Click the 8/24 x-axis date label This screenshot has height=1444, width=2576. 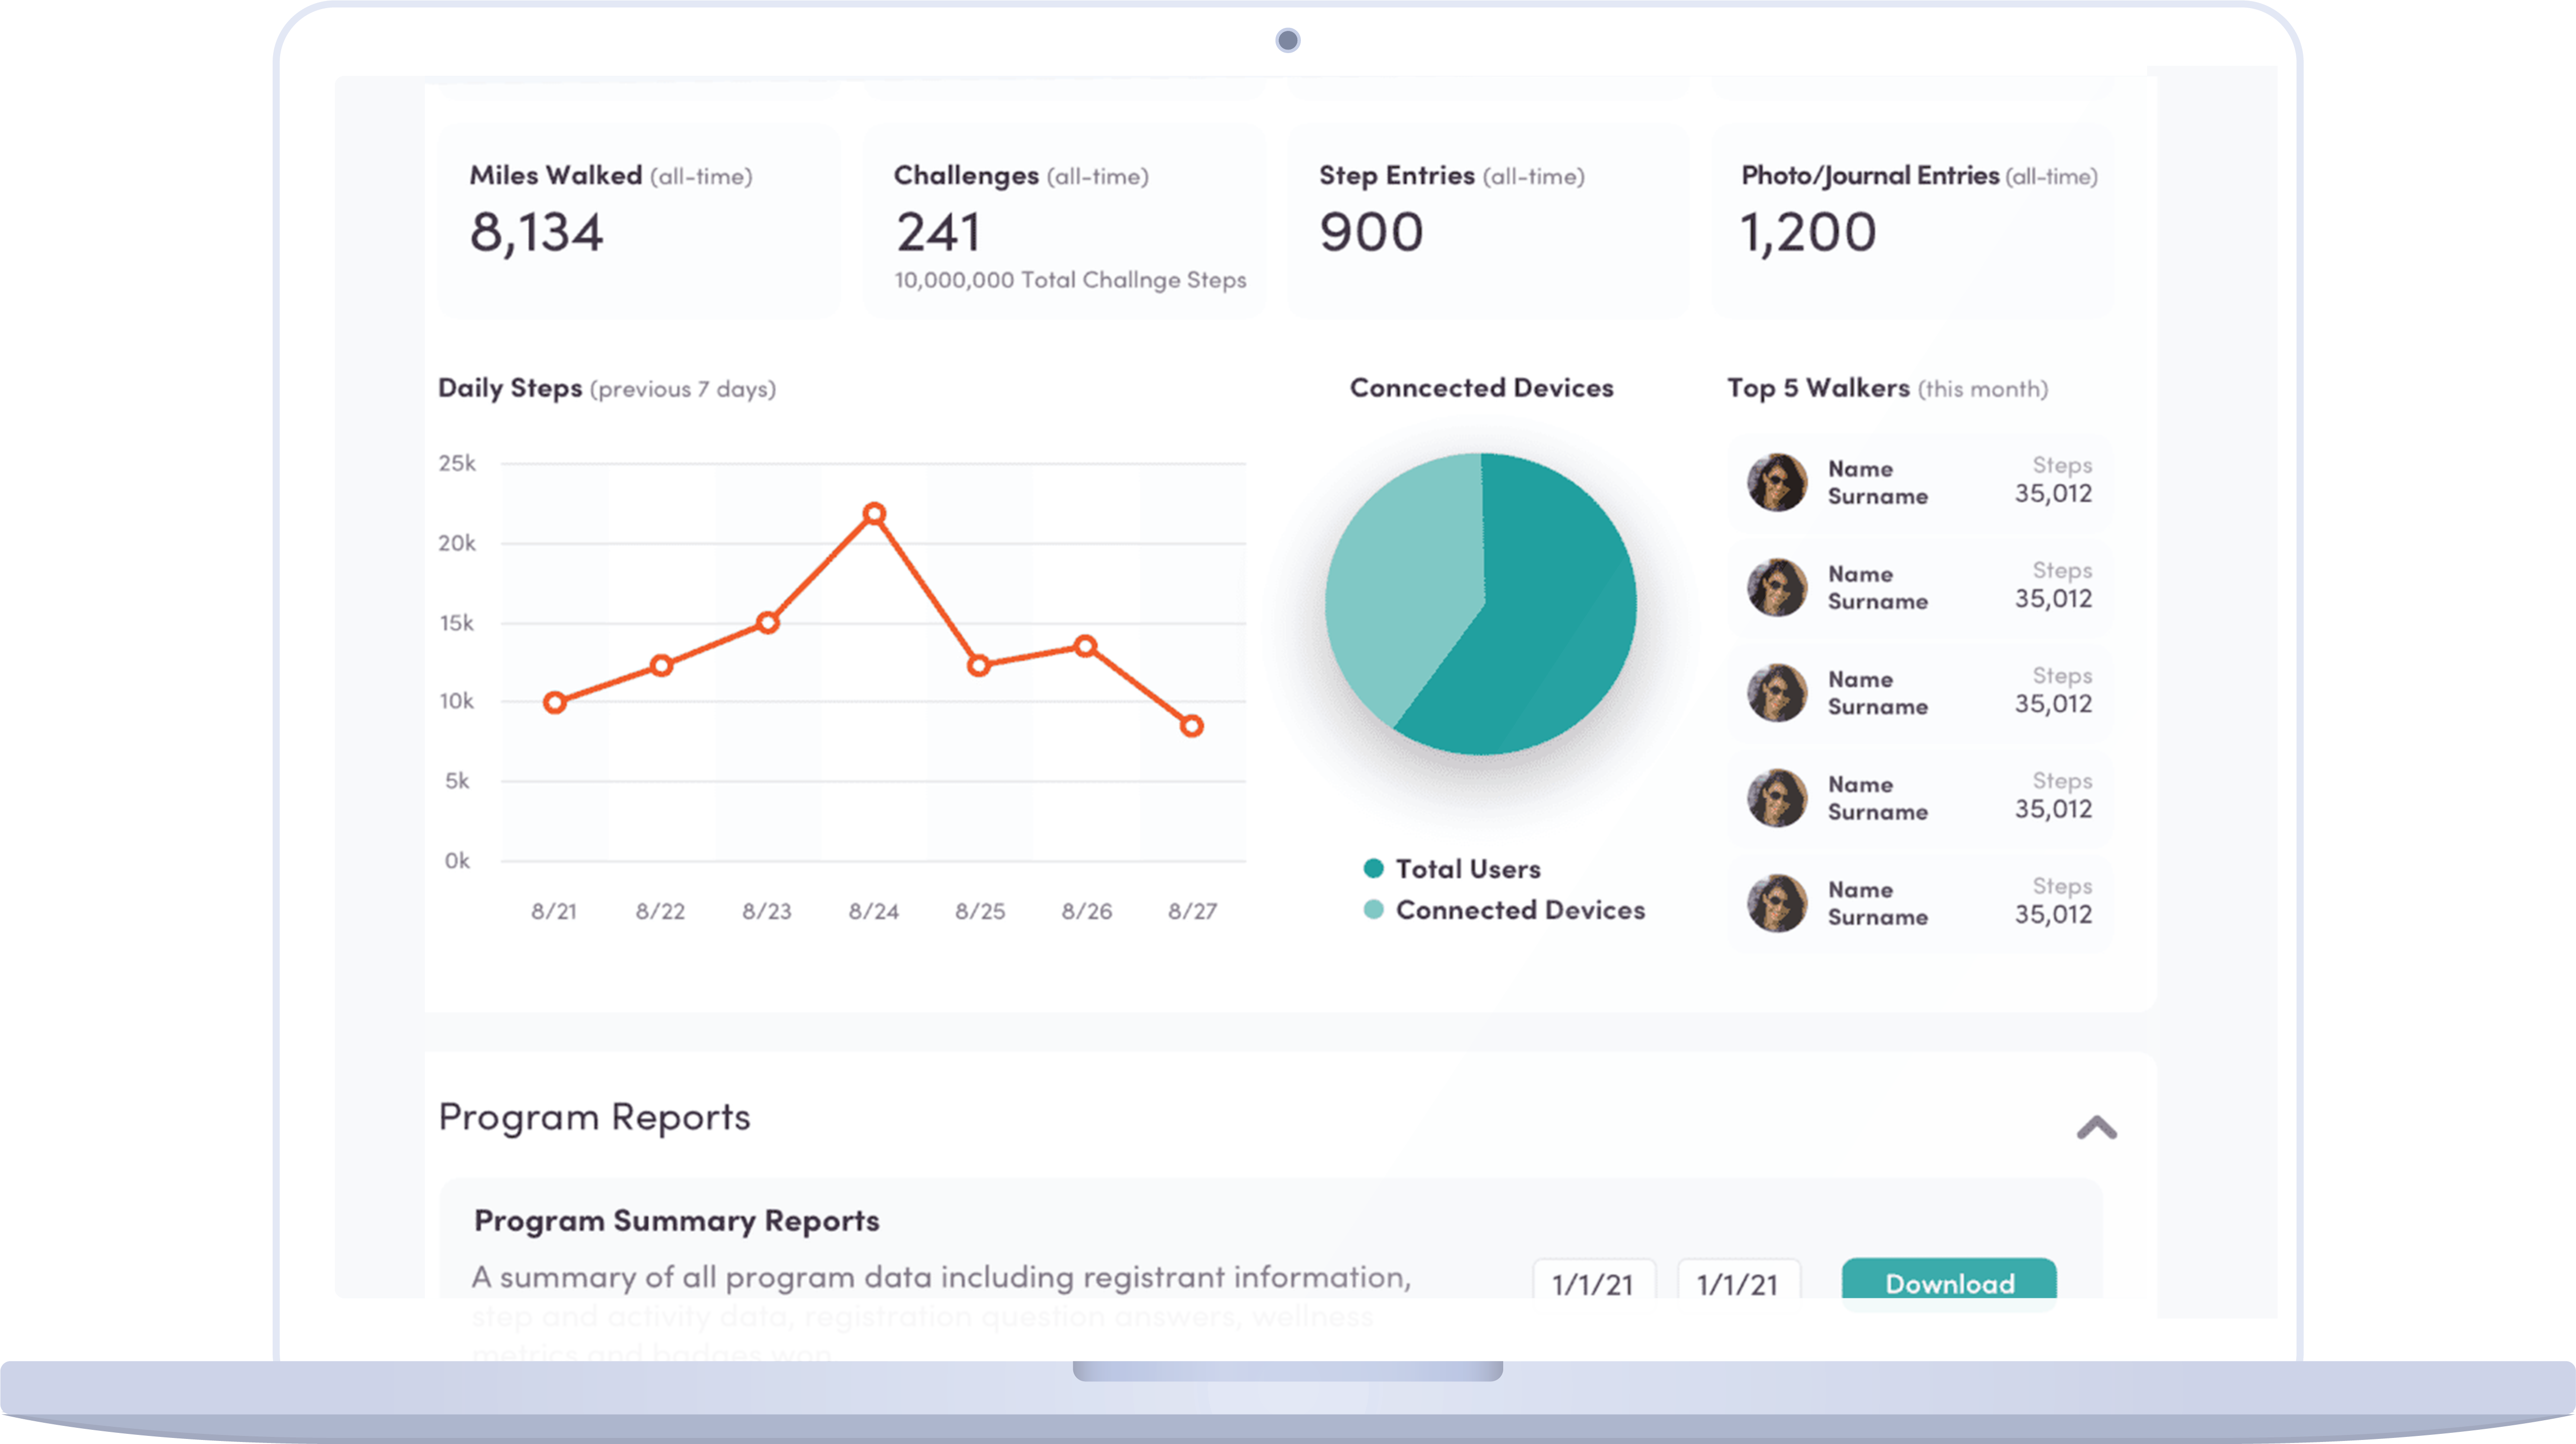point(874,911)
